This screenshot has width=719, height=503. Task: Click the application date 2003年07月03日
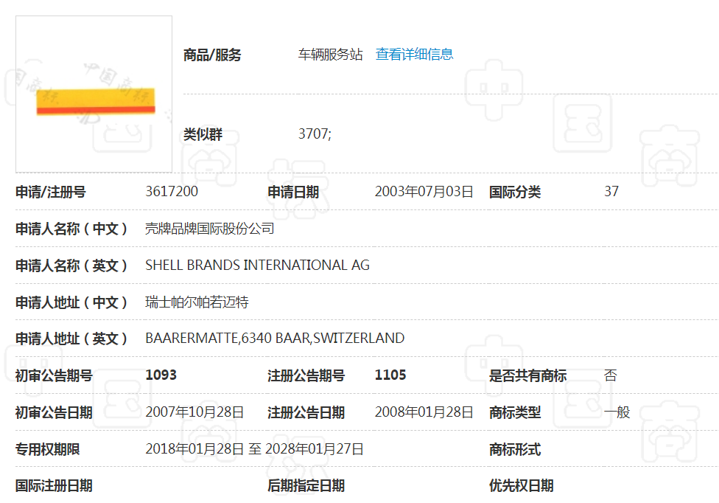[424, 192]
